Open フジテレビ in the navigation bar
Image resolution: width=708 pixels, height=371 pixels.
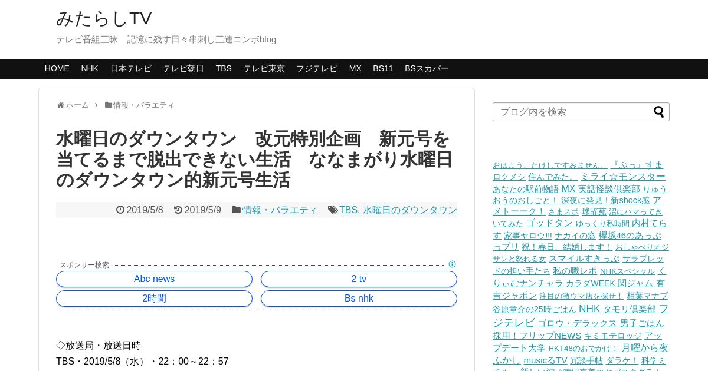click(317, 68)
